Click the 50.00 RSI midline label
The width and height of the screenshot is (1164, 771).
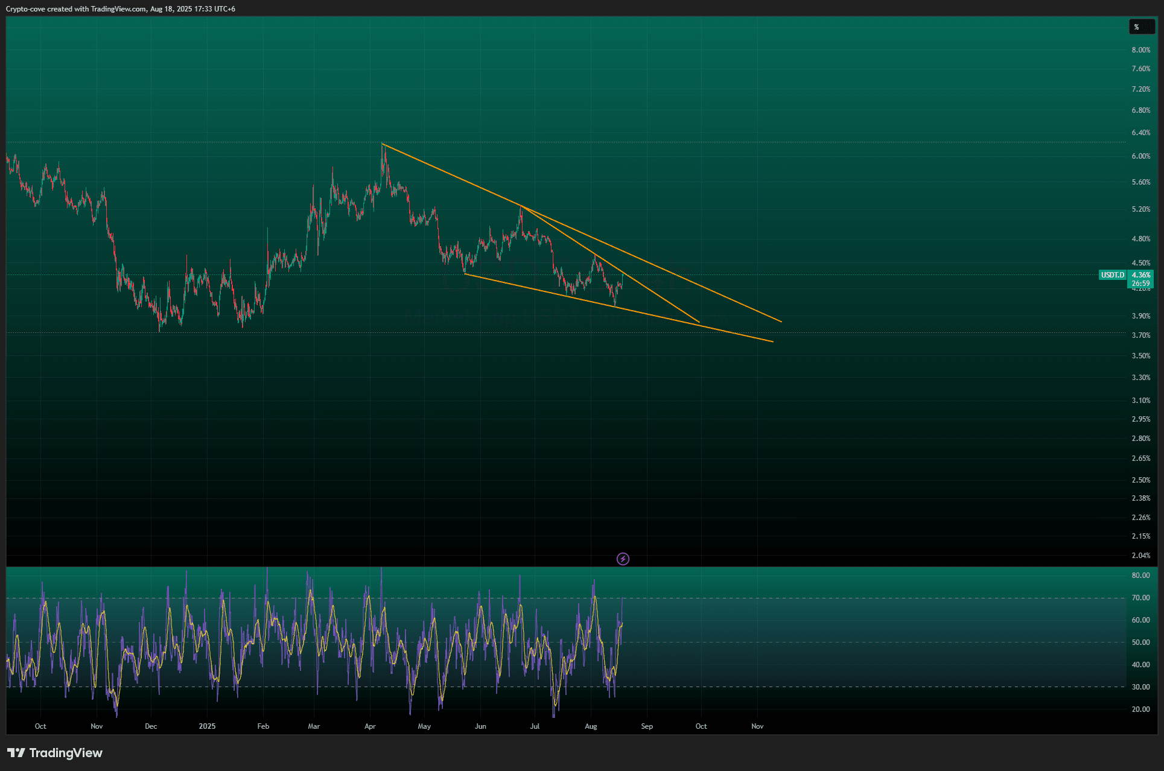point(1140,642)
